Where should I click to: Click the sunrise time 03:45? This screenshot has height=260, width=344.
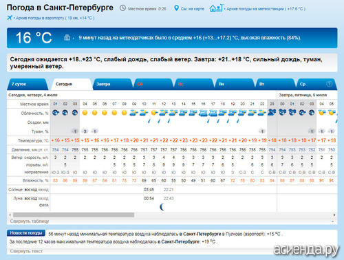(149, 190)
